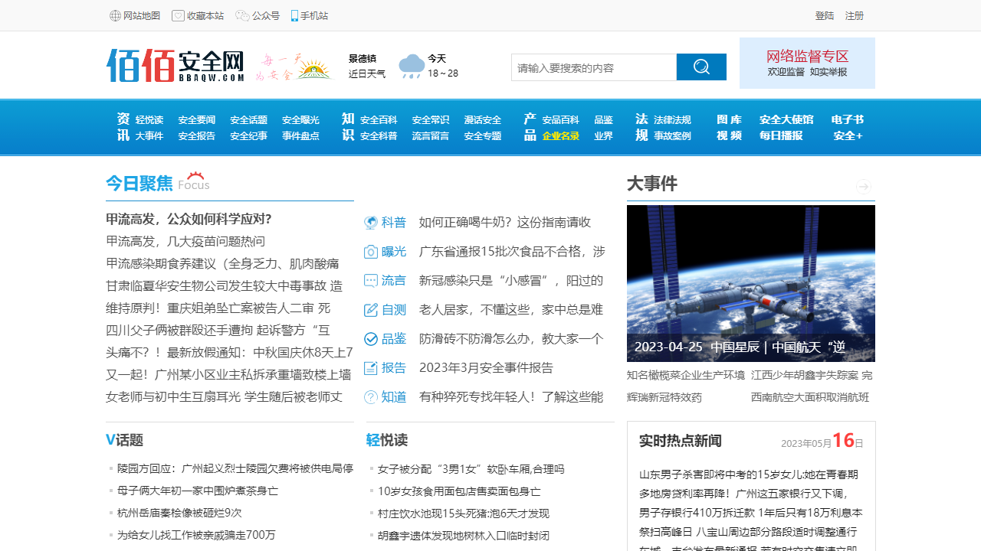Select 漫话安全 in the navigation bar

(x=483, y=120)
